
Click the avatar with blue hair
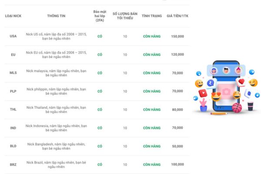click(x=214, y=70)
